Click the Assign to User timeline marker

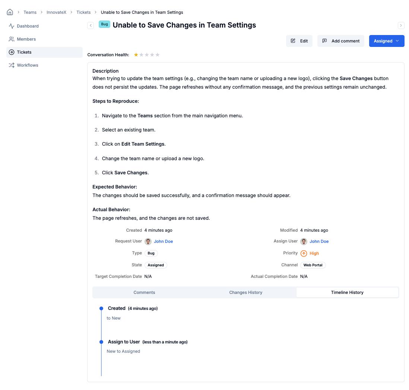[x=101, y=342]
